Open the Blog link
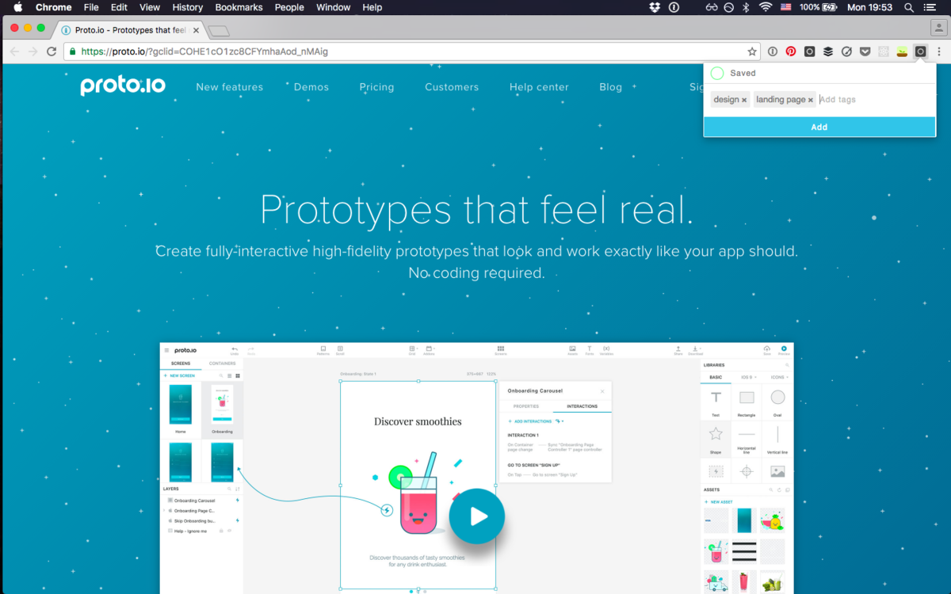This screenshot has height=594, width=951. [x=611, y=87]
